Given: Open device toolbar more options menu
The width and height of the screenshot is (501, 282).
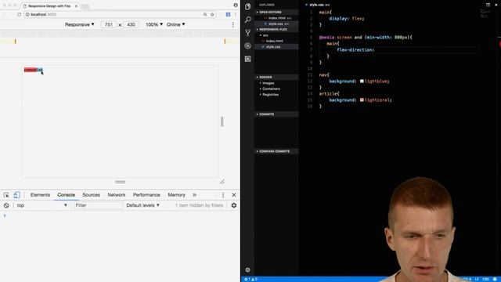Looking at the screenshot, I should [233, 24].
